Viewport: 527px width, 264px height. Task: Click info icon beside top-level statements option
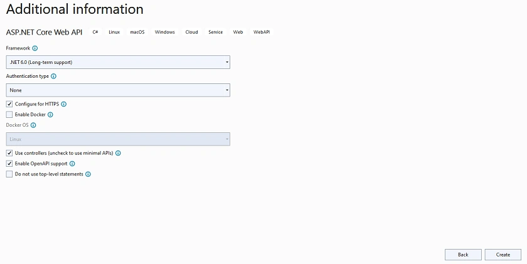tap(88, 174)
